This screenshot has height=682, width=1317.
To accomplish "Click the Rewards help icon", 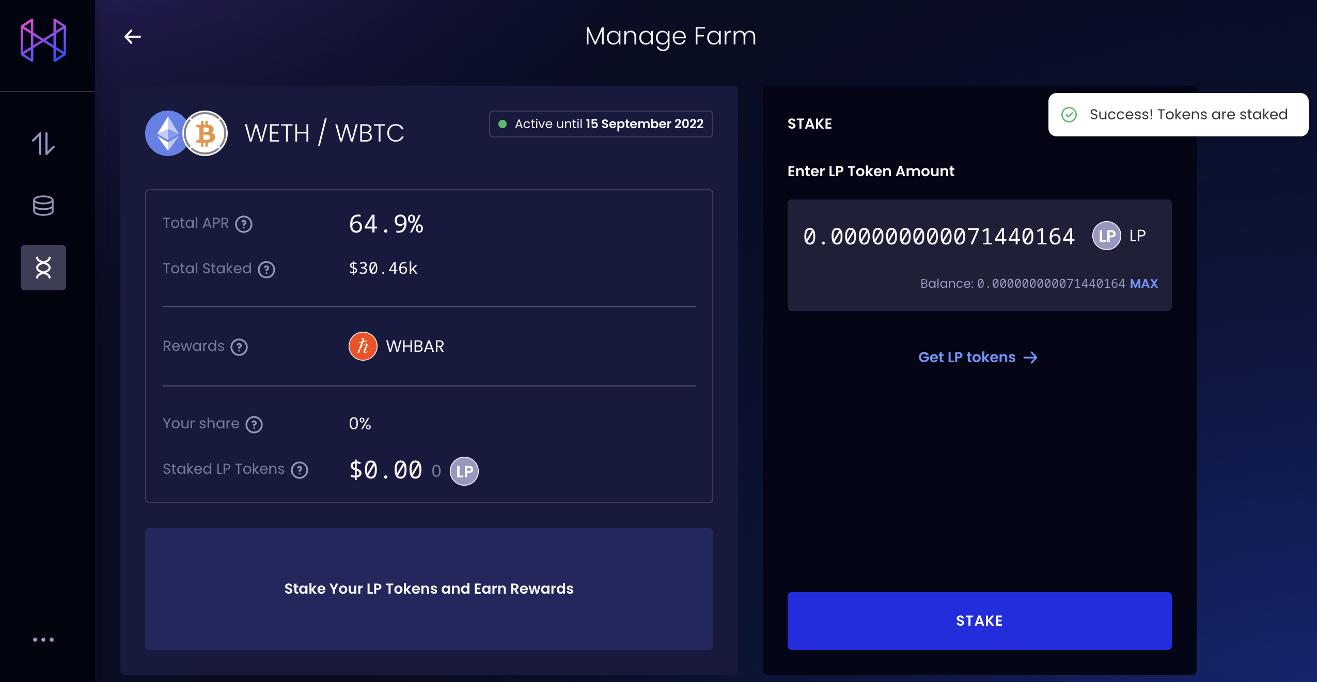I will [x=239, y=347].
